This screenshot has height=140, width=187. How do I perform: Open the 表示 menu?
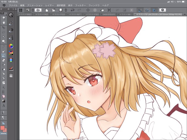click(70, 5)
